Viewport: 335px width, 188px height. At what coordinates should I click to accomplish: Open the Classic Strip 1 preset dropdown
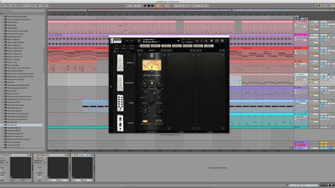click(x=151, y=42)
